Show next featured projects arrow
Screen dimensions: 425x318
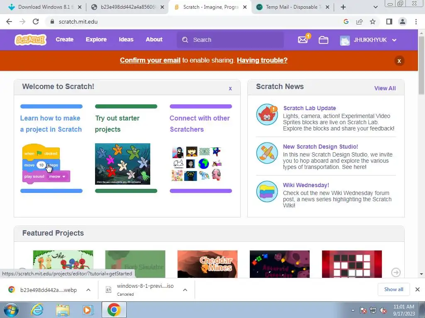click(x=396, y=272)
